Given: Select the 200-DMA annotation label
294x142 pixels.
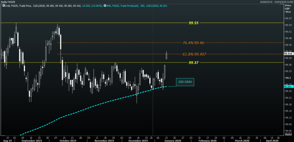Looking at the screenshot, I should click(x=185, y=82).
